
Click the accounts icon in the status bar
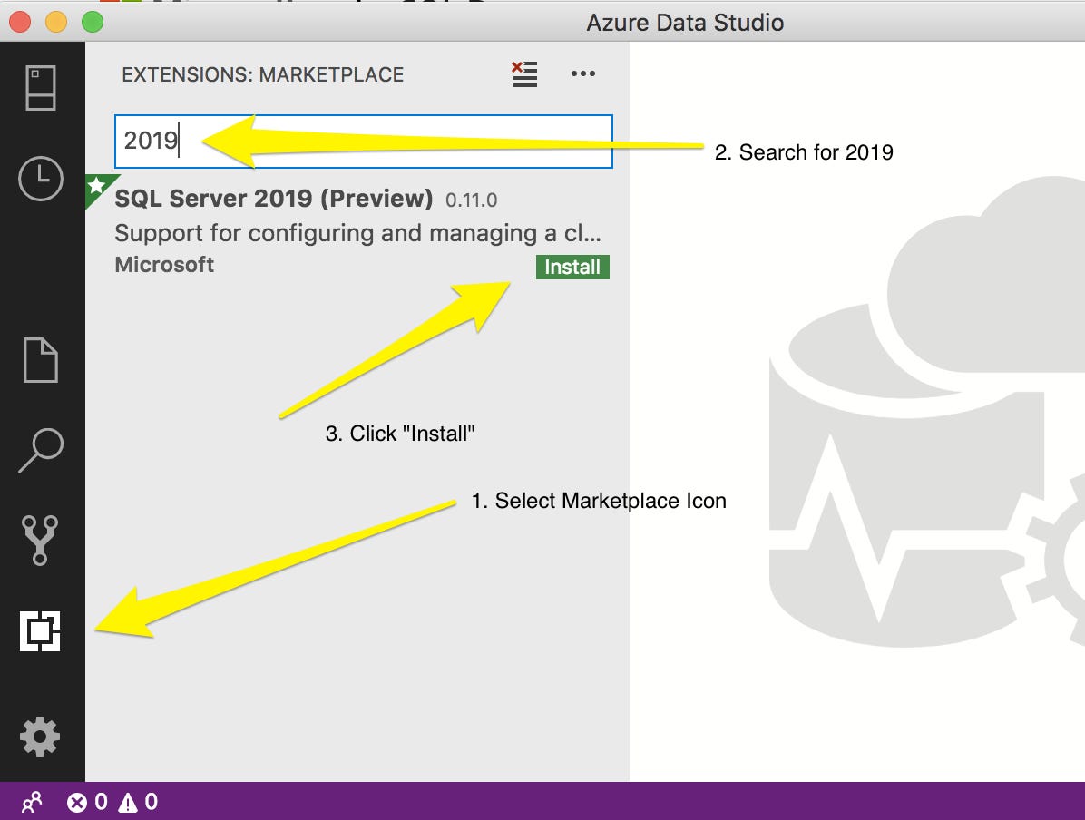[x=31, y=801]
